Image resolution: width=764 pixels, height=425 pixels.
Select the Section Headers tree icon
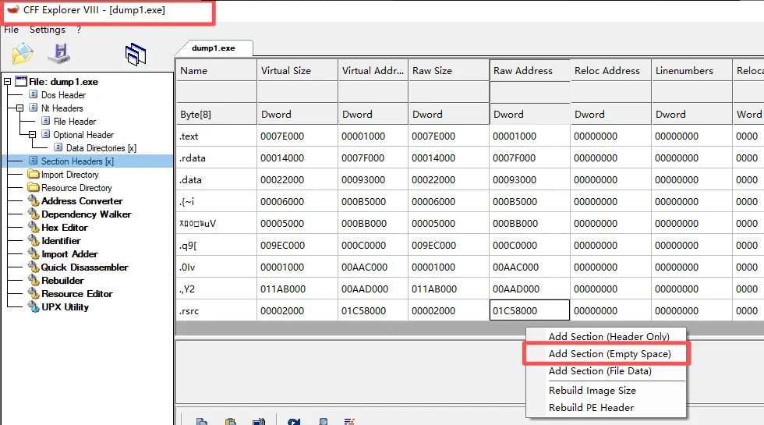[33, 161]
